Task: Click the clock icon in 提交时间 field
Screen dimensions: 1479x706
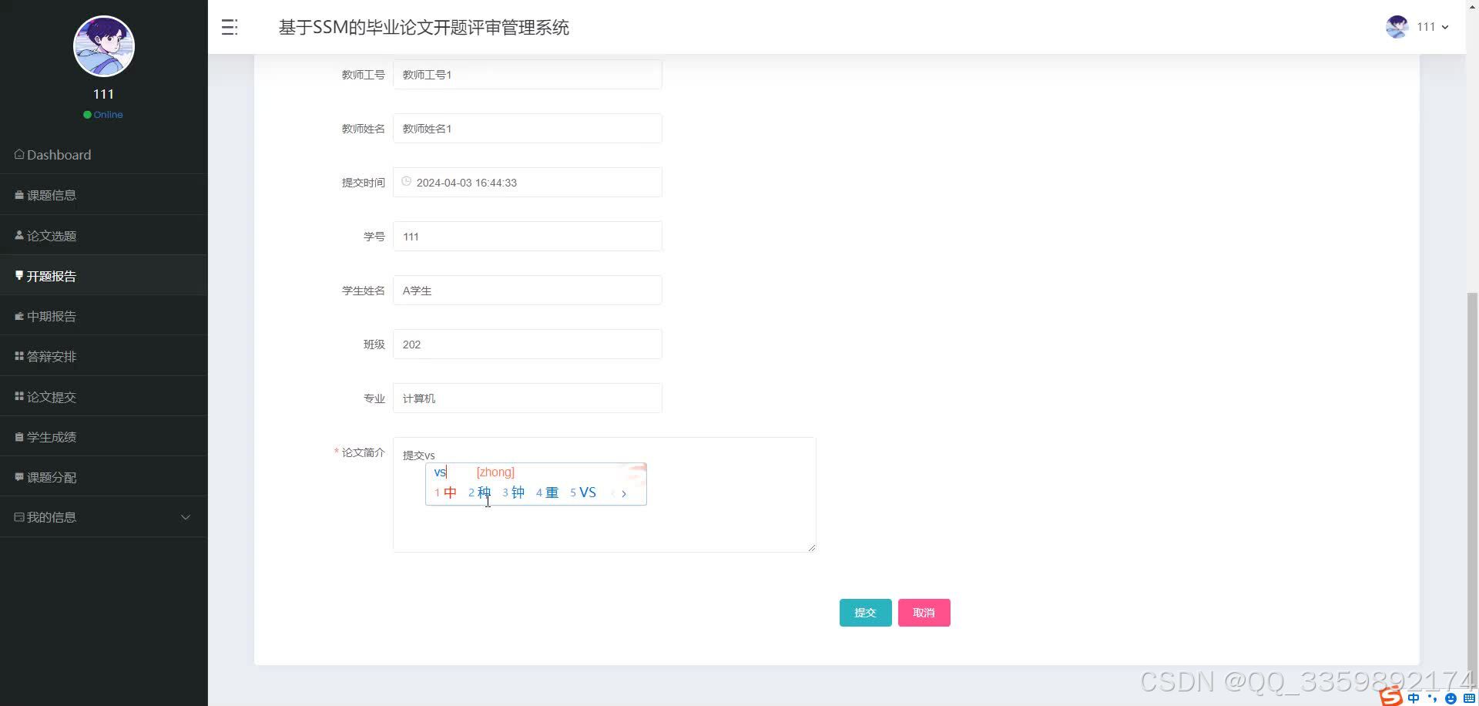Action: 406,181
